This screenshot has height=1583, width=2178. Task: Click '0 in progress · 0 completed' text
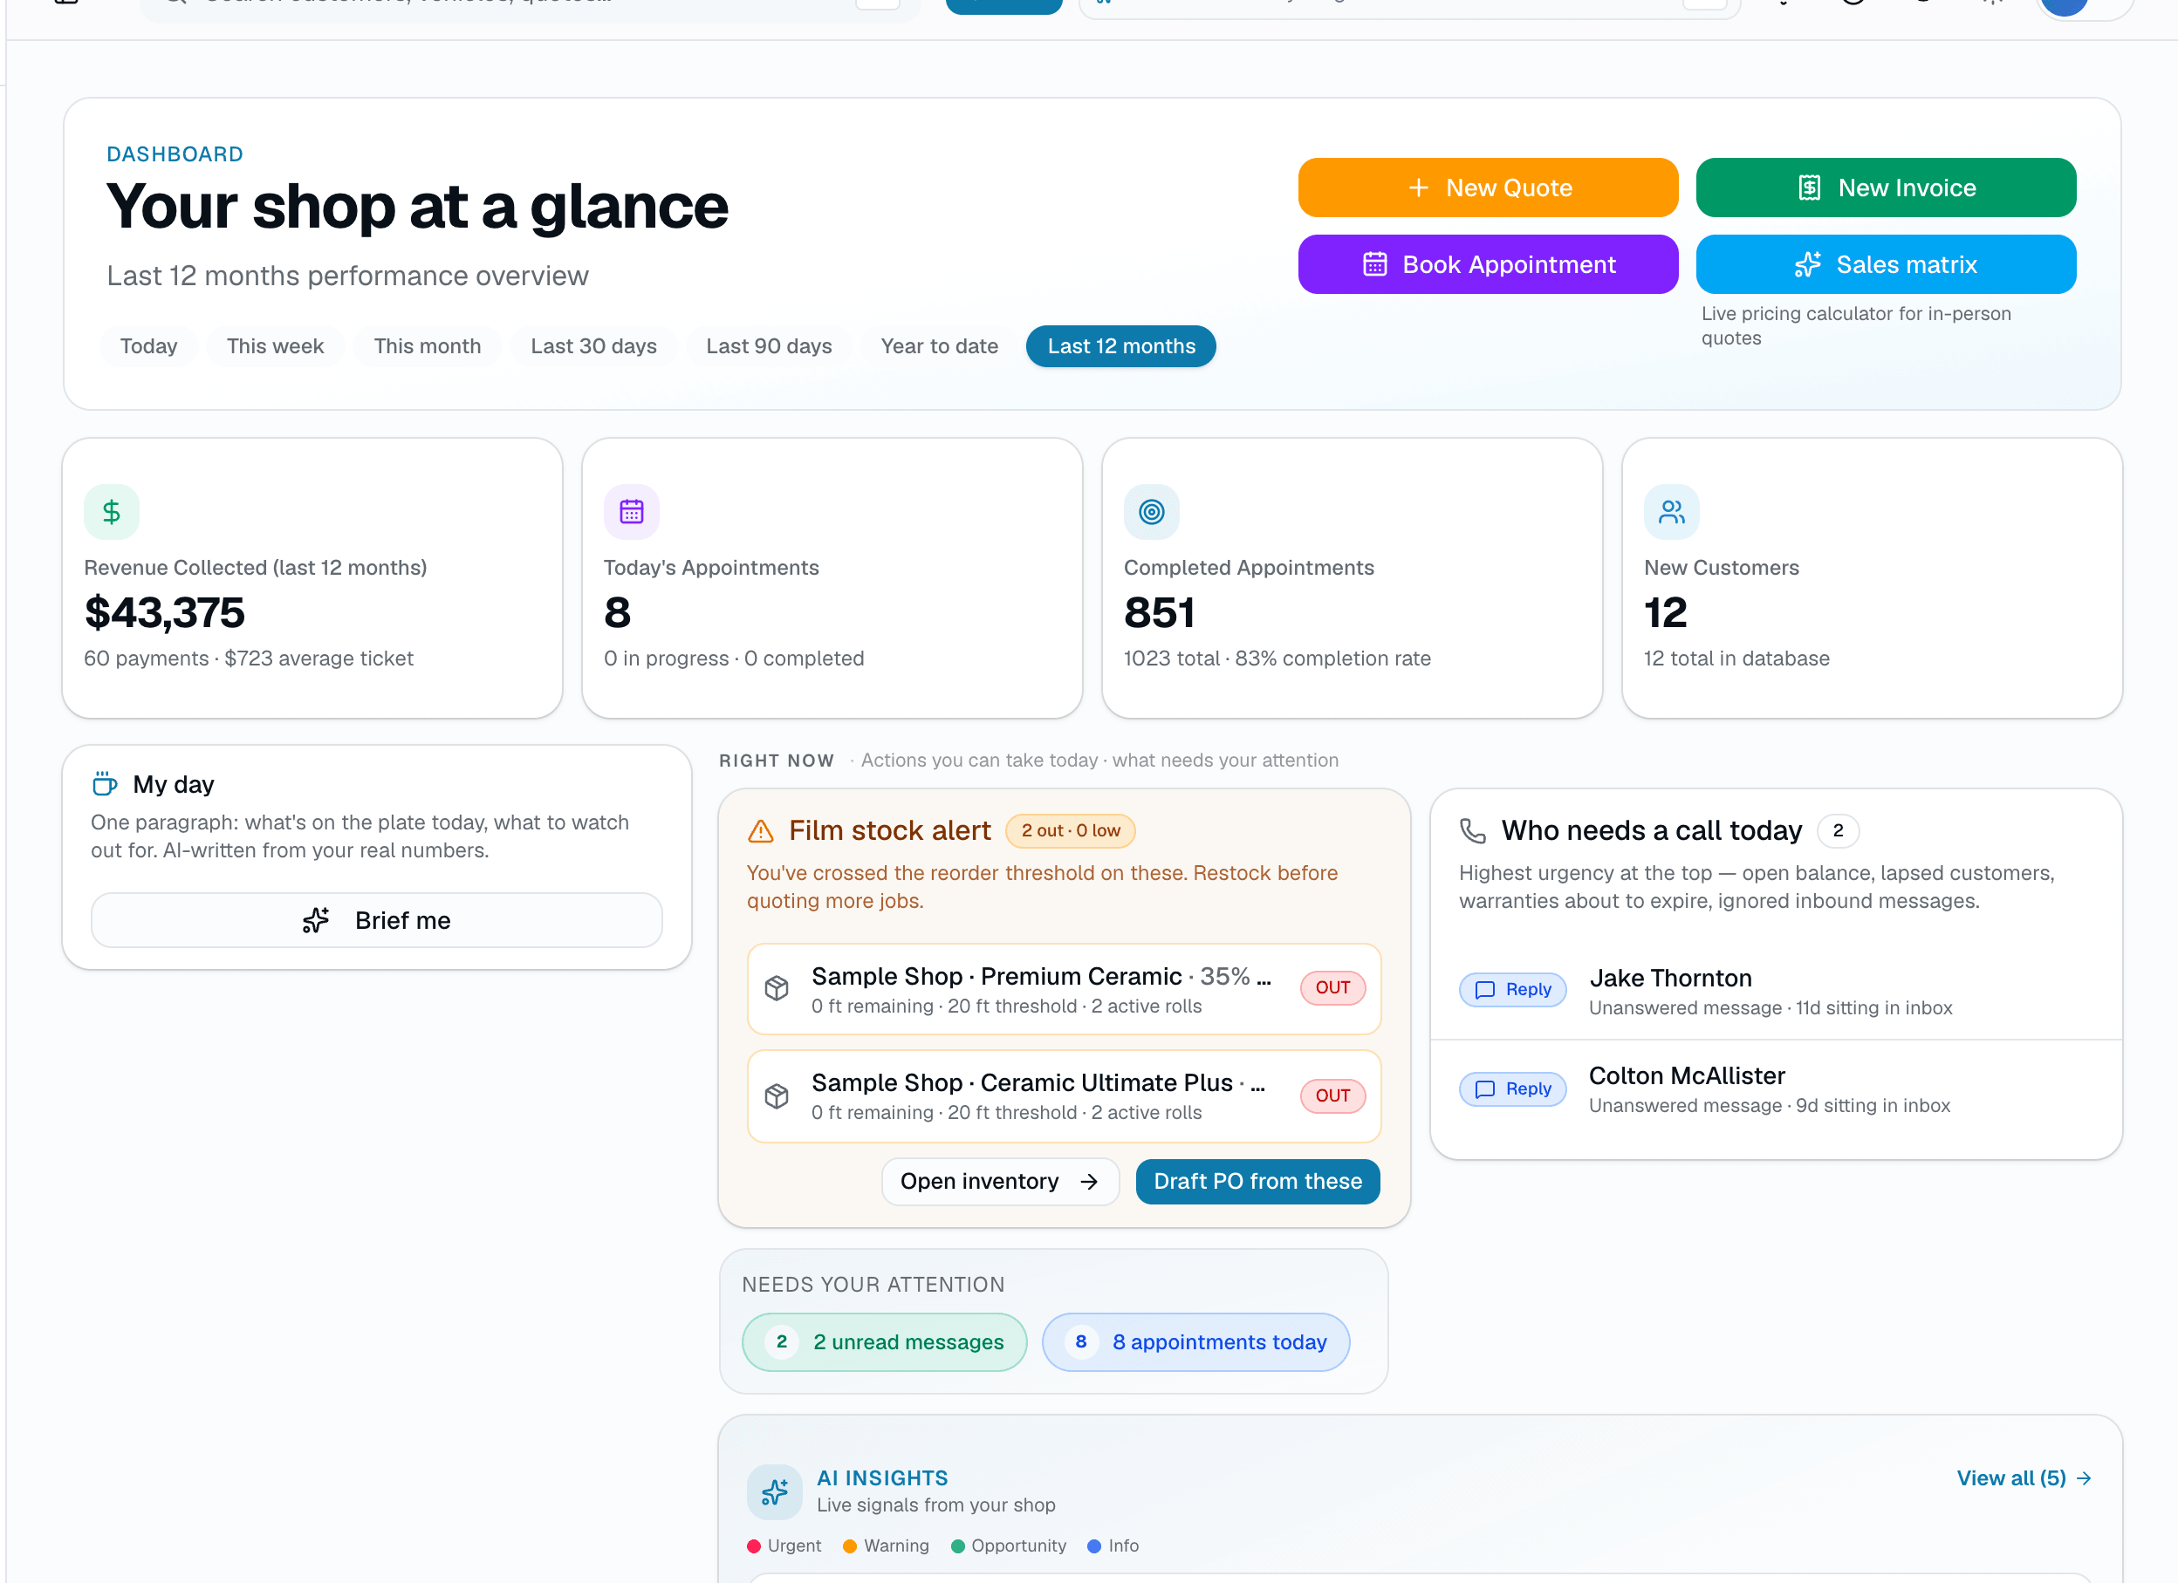734,658
